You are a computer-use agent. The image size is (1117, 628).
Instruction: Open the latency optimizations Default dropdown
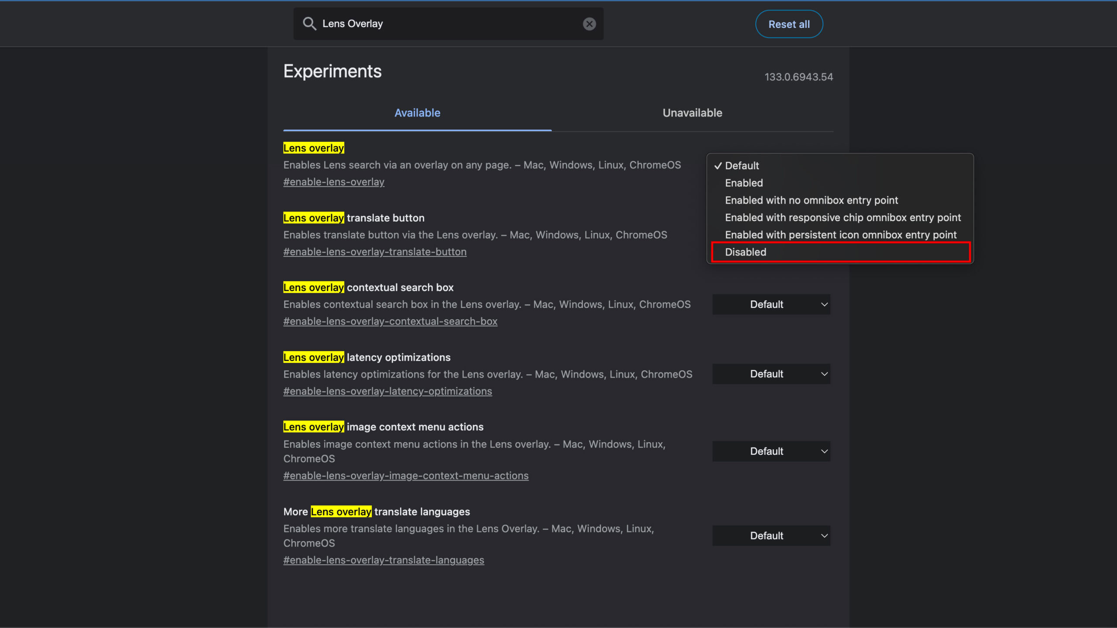click(x=771, y=374)
